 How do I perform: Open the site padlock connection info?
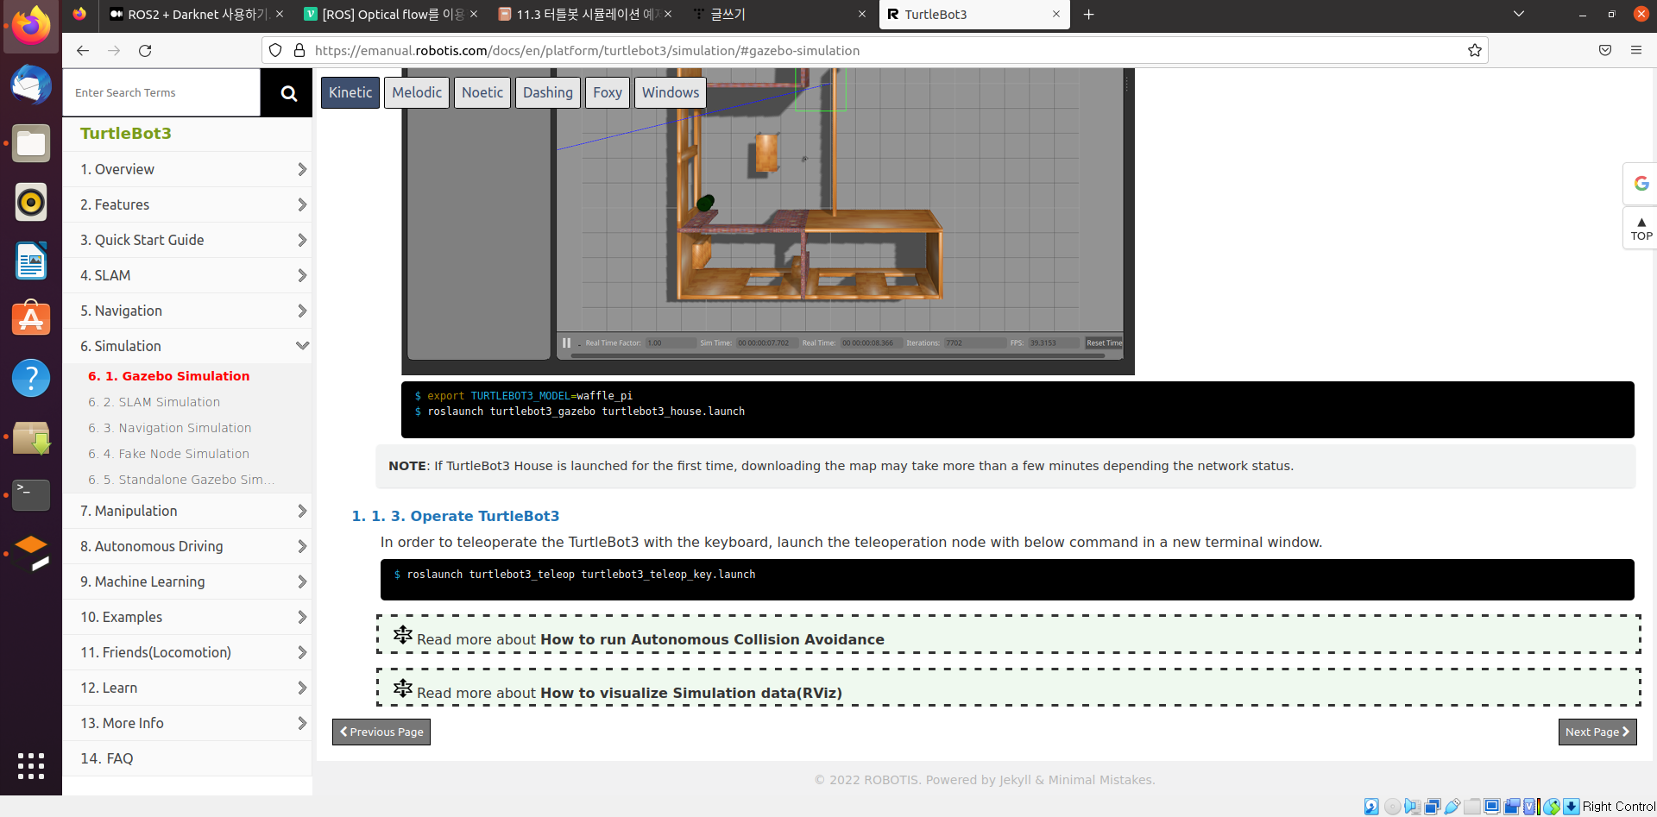(x=299, y=50)
